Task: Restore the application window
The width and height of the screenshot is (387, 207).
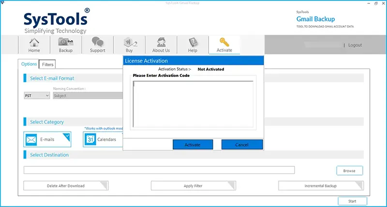Action: (376, 3)
